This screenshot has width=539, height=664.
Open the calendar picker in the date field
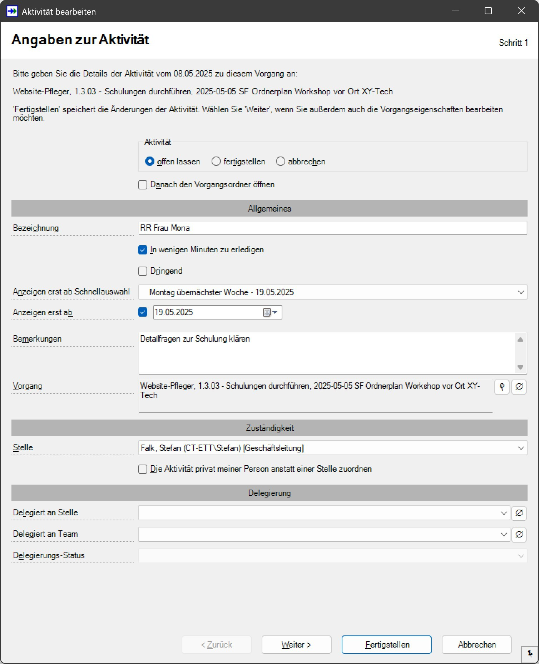(270, 312)
